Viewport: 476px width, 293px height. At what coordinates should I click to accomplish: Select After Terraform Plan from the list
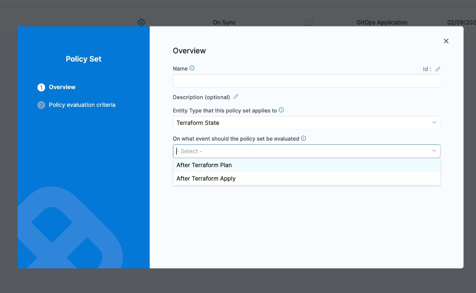tap(204, 165)
